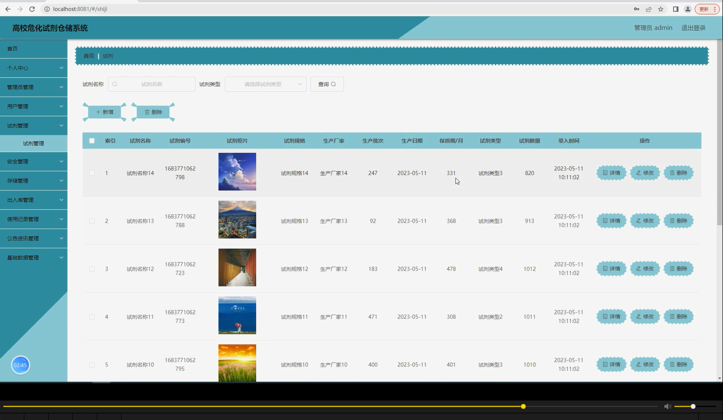Check the row for 试剂名称10
This screenshot has height=420, width=723.
point(92,365)
